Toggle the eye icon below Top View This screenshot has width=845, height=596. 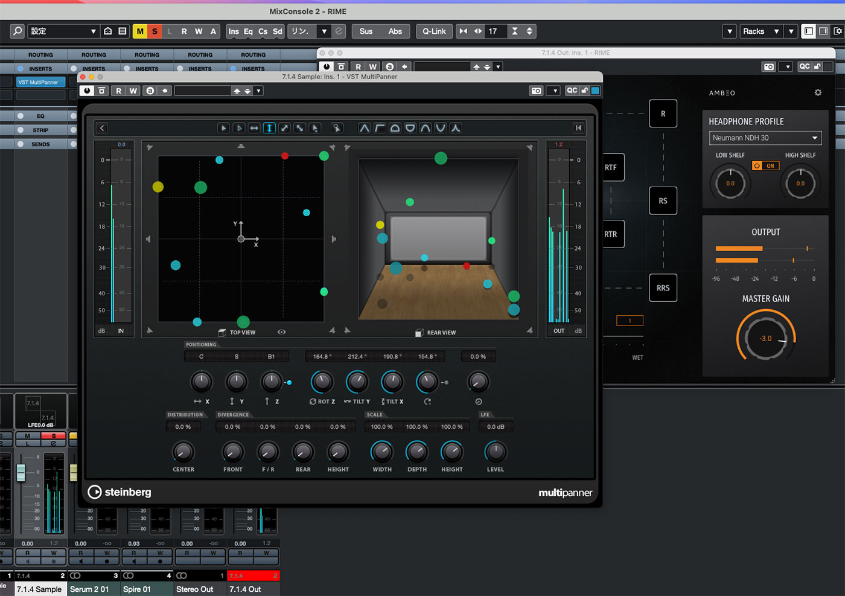[281, 332]
